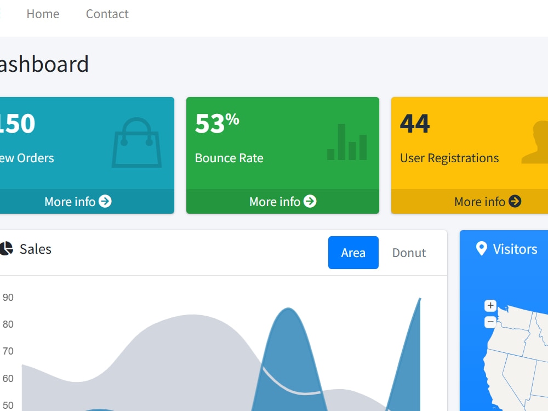The width and height of the screenshot is (548, 411).
Task: Switch to the Area chart tab
Action: [x=353, y=253]
